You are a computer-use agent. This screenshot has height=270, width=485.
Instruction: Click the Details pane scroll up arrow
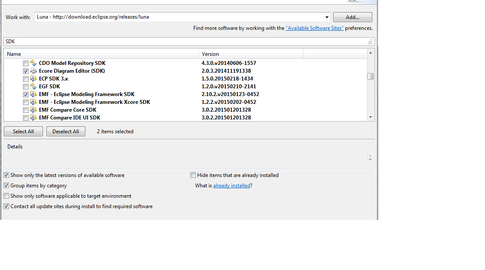370,156
